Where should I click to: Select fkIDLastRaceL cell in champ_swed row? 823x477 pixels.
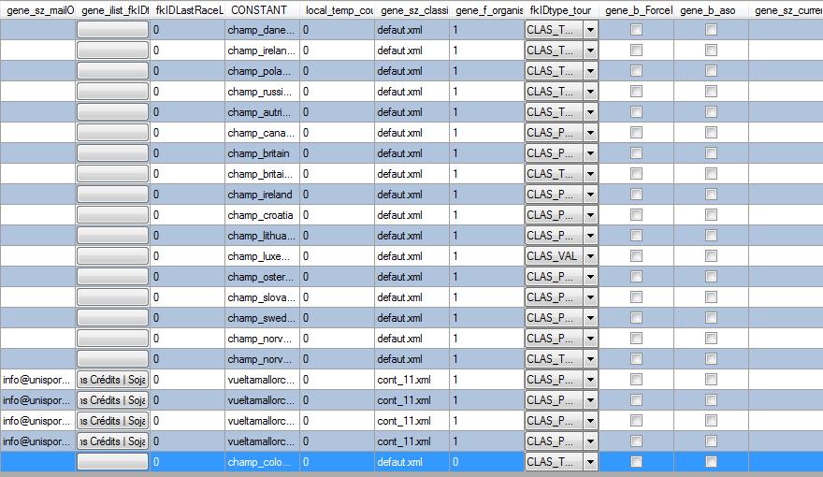click(x=187, y=318)
